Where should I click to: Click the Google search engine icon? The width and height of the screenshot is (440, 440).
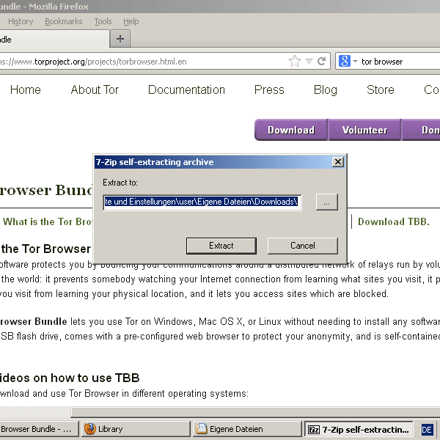pyautogui.click(x=345, y=61)
